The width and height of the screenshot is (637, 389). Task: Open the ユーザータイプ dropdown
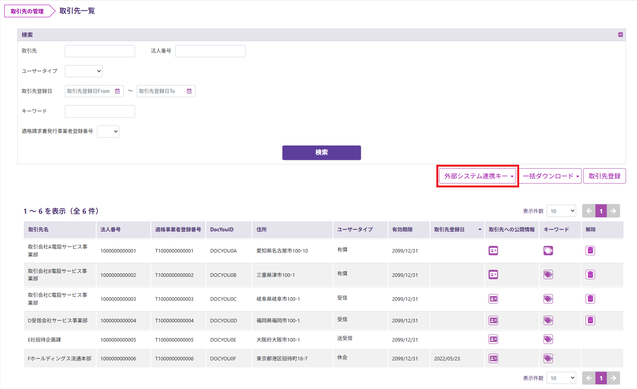[x=84, y=71]
